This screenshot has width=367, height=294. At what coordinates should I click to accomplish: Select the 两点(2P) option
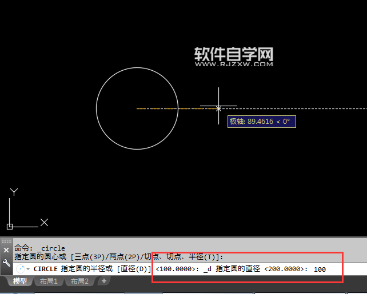point(124,257)
